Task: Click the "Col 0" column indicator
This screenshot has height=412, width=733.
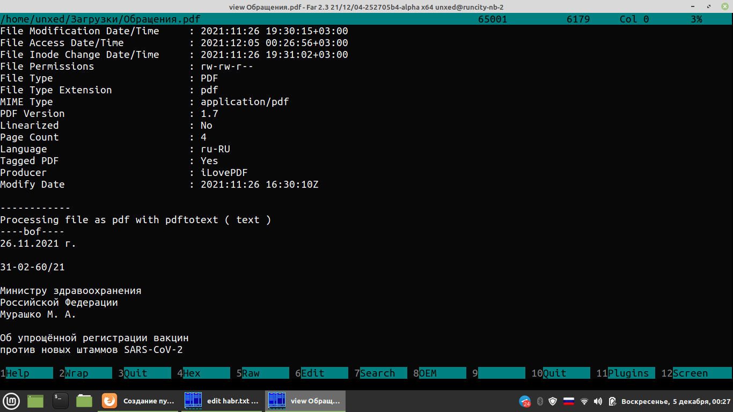Action: [634, 19]
